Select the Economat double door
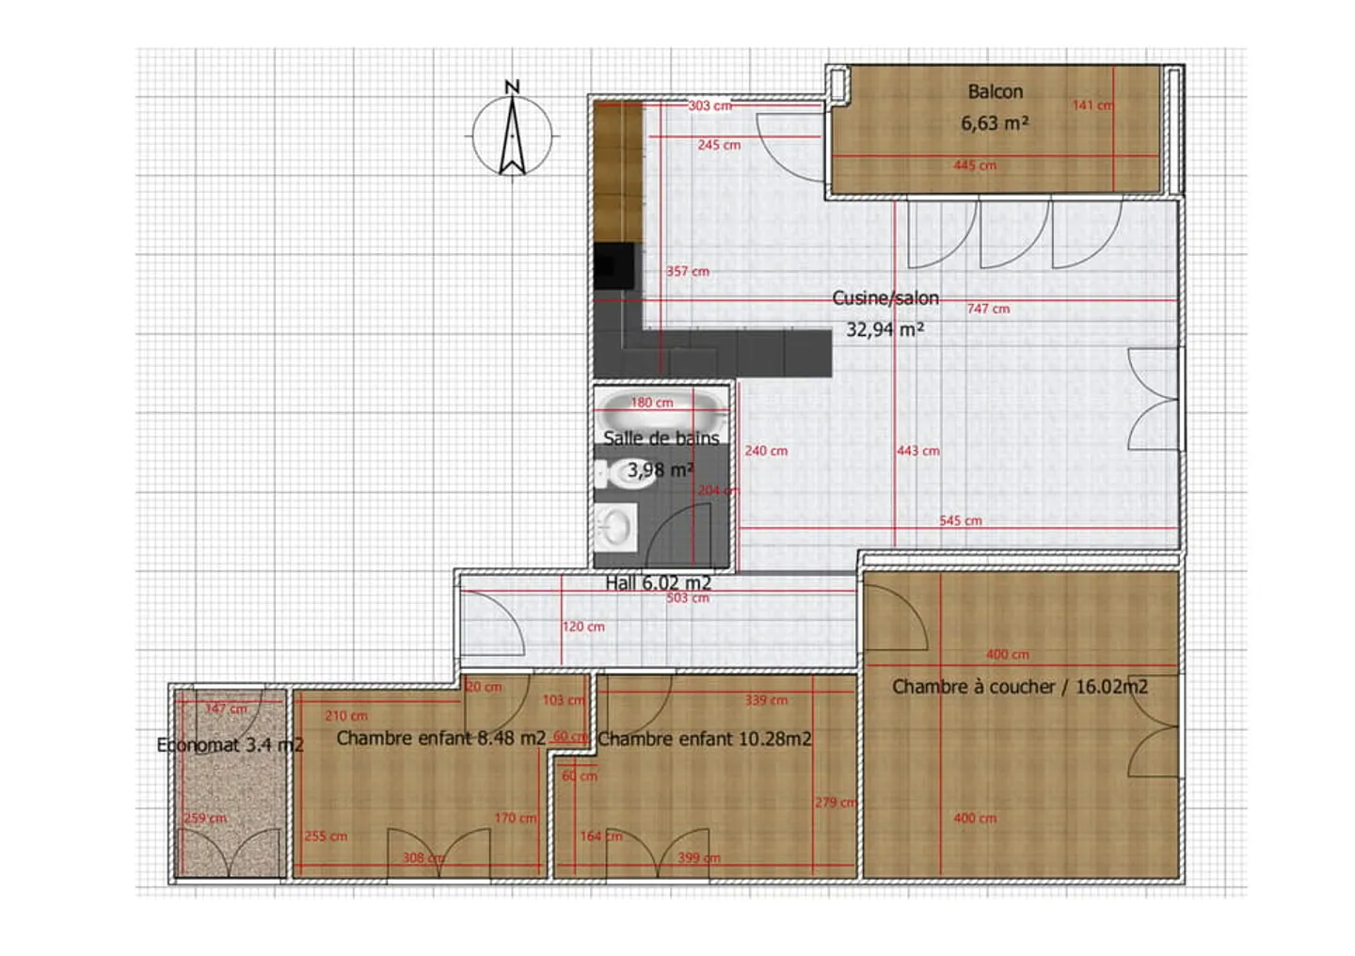The height and width of the screenshot is (956, 1355). (x=230, y=853)
